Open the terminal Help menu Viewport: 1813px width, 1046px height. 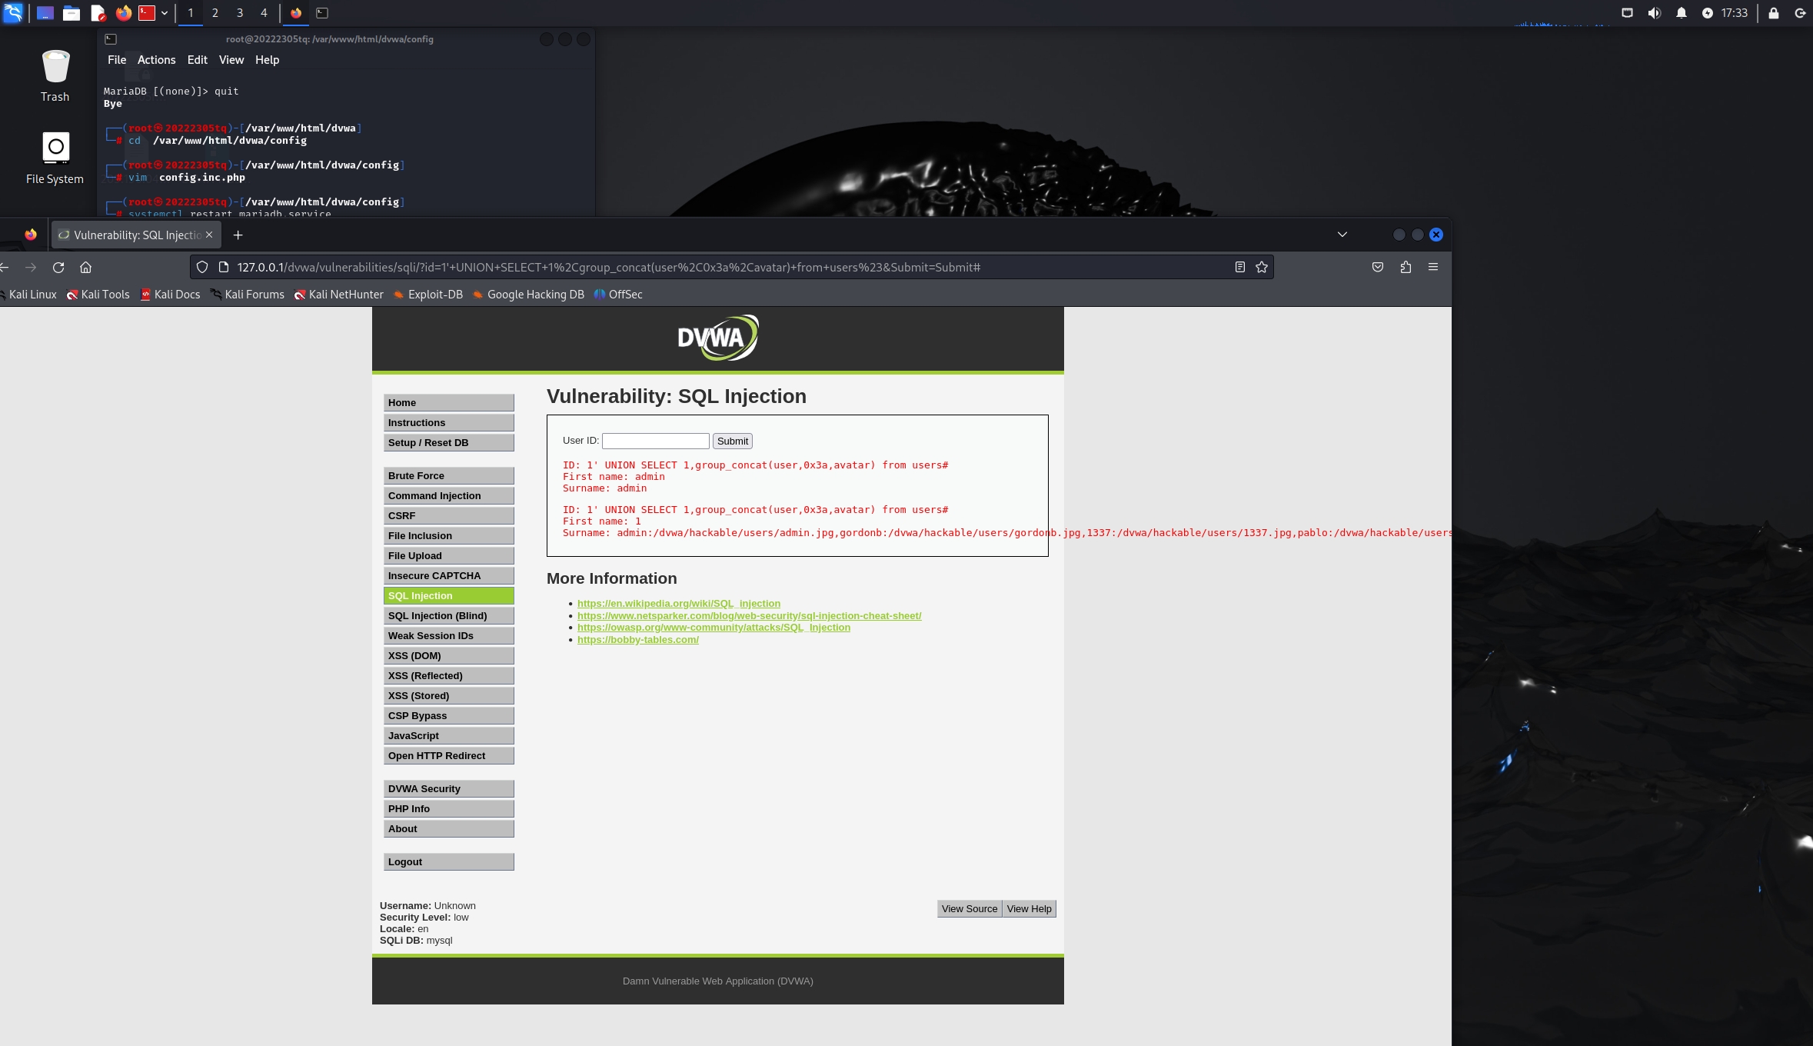pyautogui.click(x=267, y=60)
